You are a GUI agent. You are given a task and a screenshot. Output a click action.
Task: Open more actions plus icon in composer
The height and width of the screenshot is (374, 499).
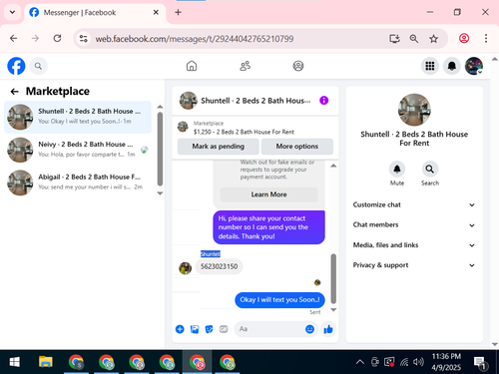coord(180,329)
